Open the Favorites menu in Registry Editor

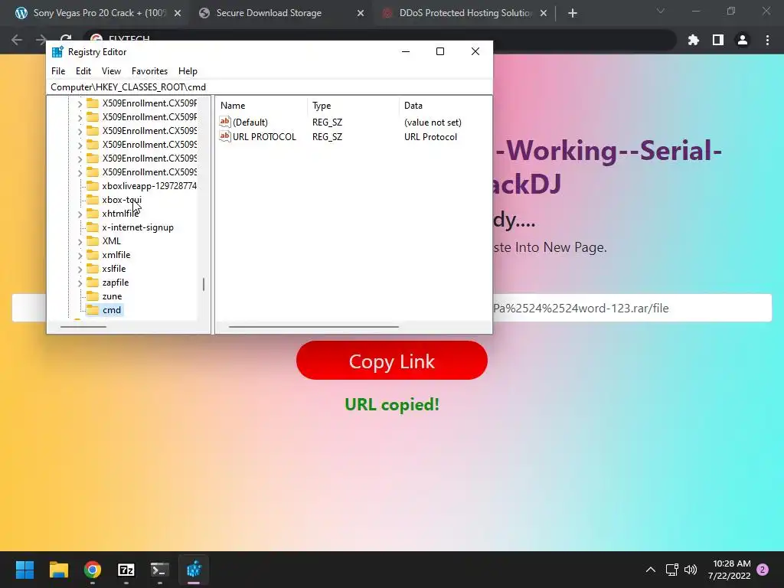click(x=149, y=71)
